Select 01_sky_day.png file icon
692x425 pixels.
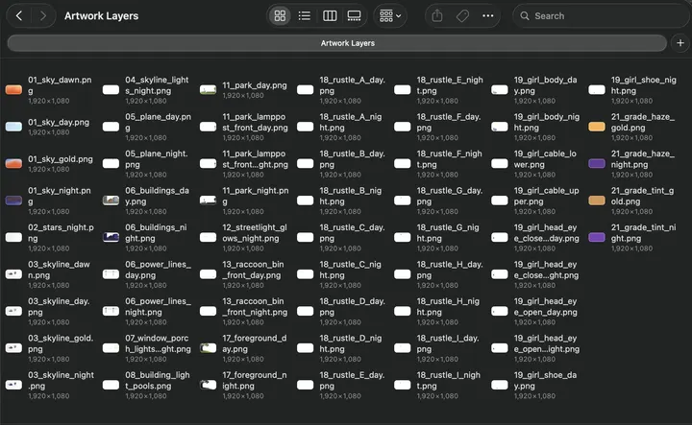[13, 127]
